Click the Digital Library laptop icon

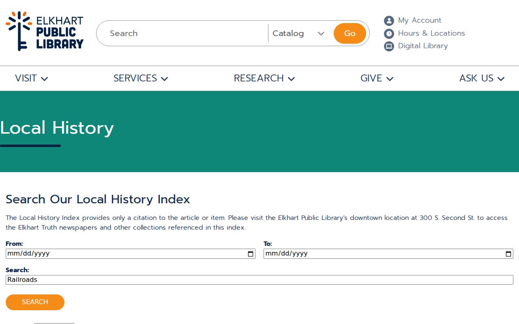(389, 46)
